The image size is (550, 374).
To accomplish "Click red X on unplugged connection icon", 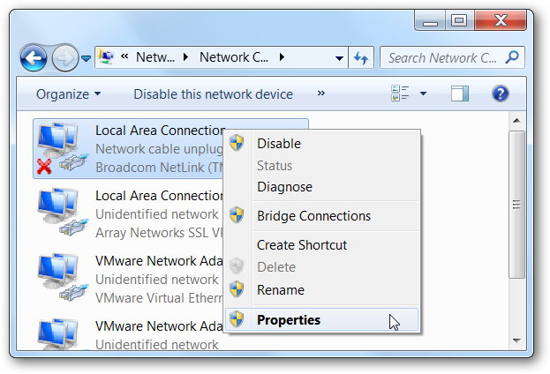I will click(44, 167).
